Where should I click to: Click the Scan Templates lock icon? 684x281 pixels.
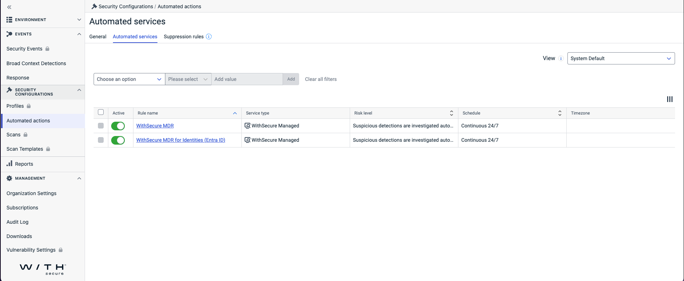click(x=48, y=149)
